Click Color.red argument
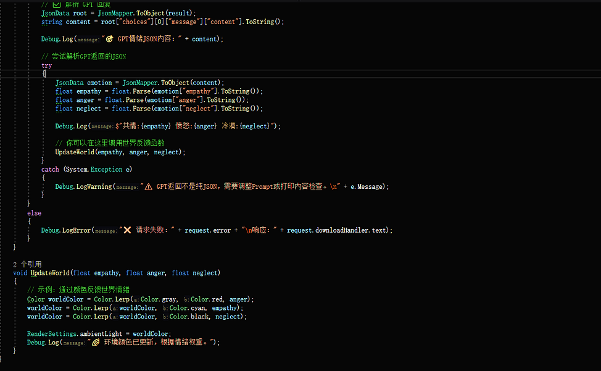601x371 pixels. 207,299
